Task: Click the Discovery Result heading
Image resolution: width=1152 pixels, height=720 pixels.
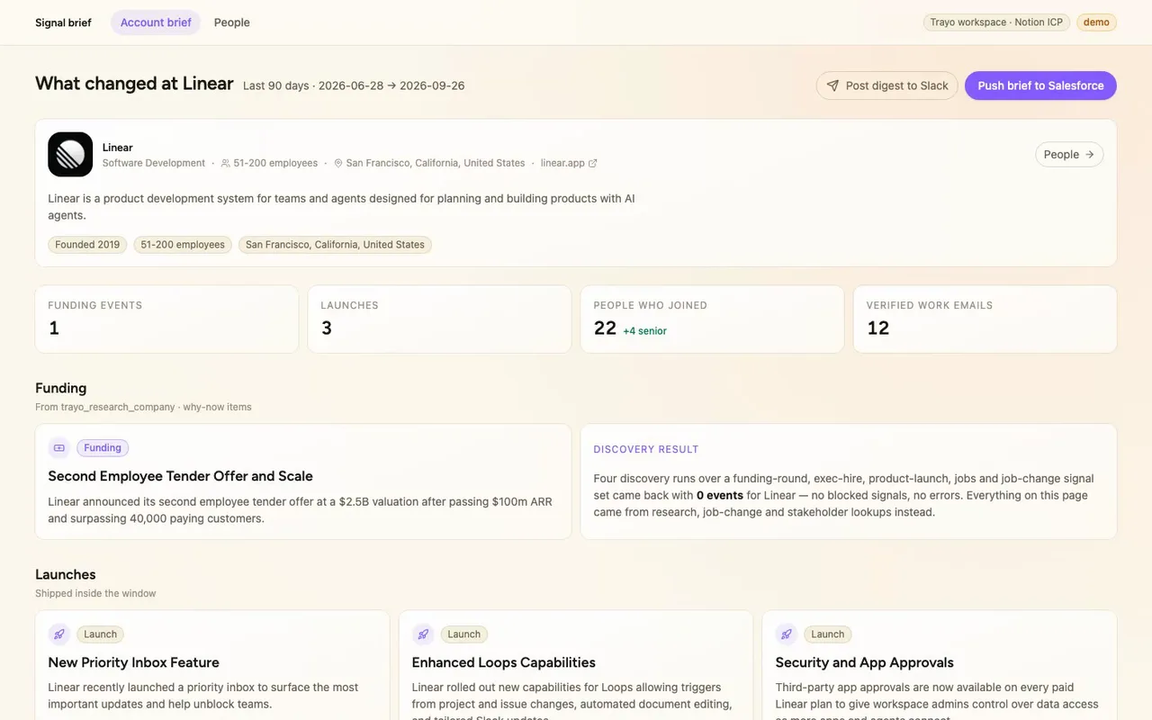Action: pyautogui.click(x=646, y=449)
